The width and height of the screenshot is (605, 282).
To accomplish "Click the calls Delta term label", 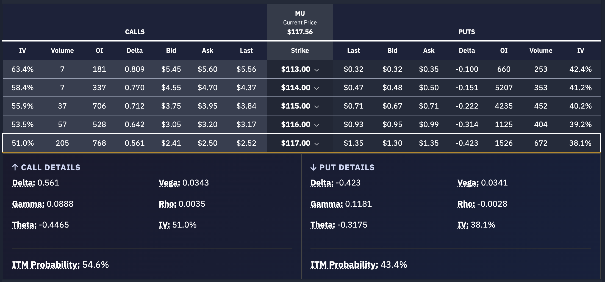I will click(x=24, y=183).
